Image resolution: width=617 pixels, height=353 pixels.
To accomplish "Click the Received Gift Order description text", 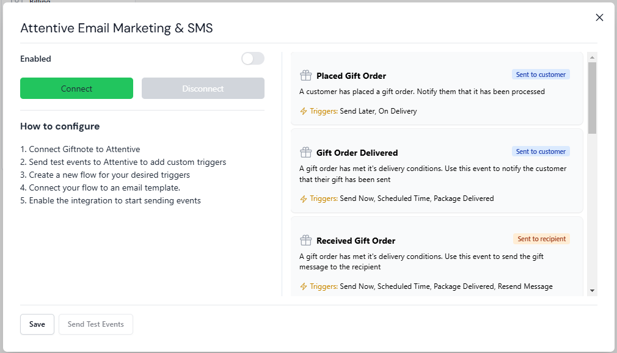I will [422, 262].
